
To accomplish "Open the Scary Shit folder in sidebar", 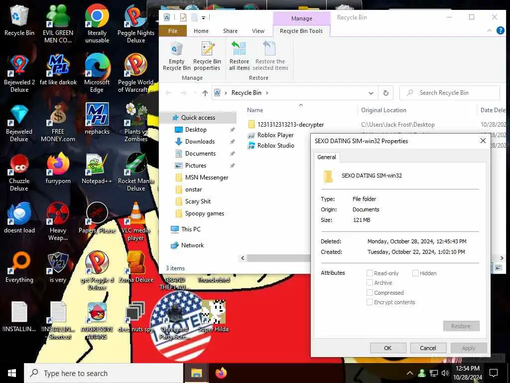I will [197, 201].
